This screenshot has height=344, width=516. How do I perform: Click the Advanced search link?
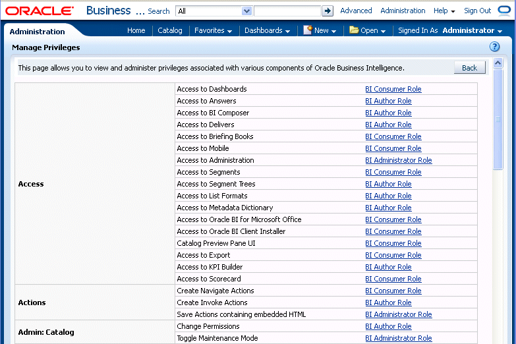[356, 11]
